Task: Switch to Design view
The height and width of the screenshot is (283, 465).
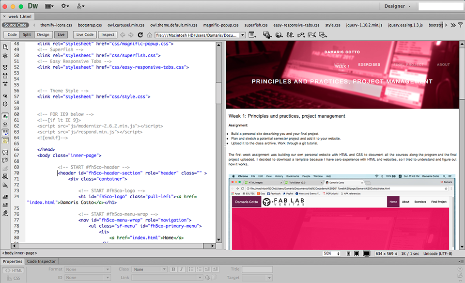Action: (x=43, y=35)
